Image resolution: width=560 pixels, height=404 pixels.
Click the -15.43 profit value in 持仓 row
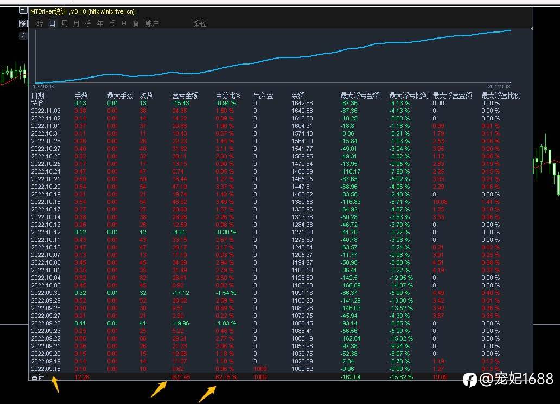click(181, 103)
